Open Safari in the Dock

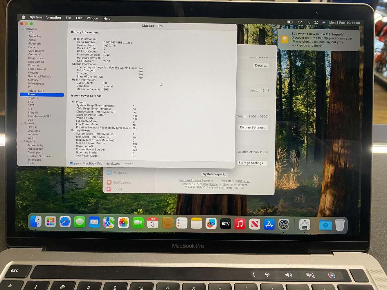[x=65, y=222]
